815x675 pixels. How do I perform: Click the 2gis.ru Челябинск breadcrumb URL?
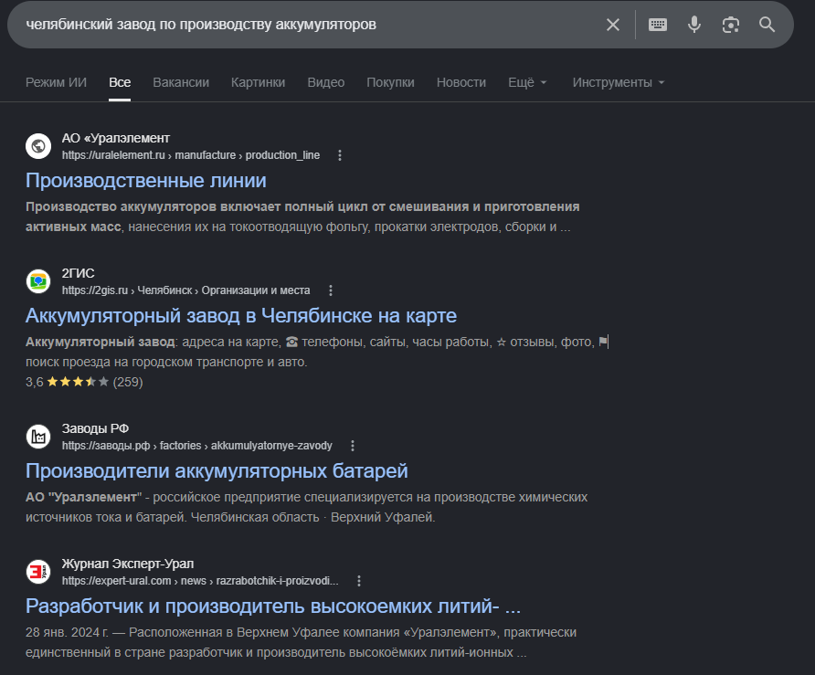186,290
